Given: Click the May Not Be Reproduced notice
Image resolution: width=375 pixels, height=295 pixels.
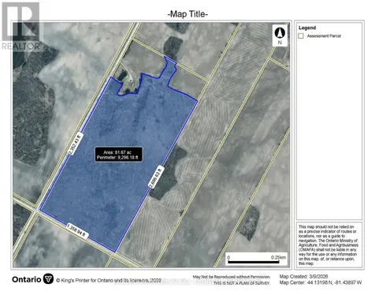Looking at the screenshot, I should pos(232,277).
